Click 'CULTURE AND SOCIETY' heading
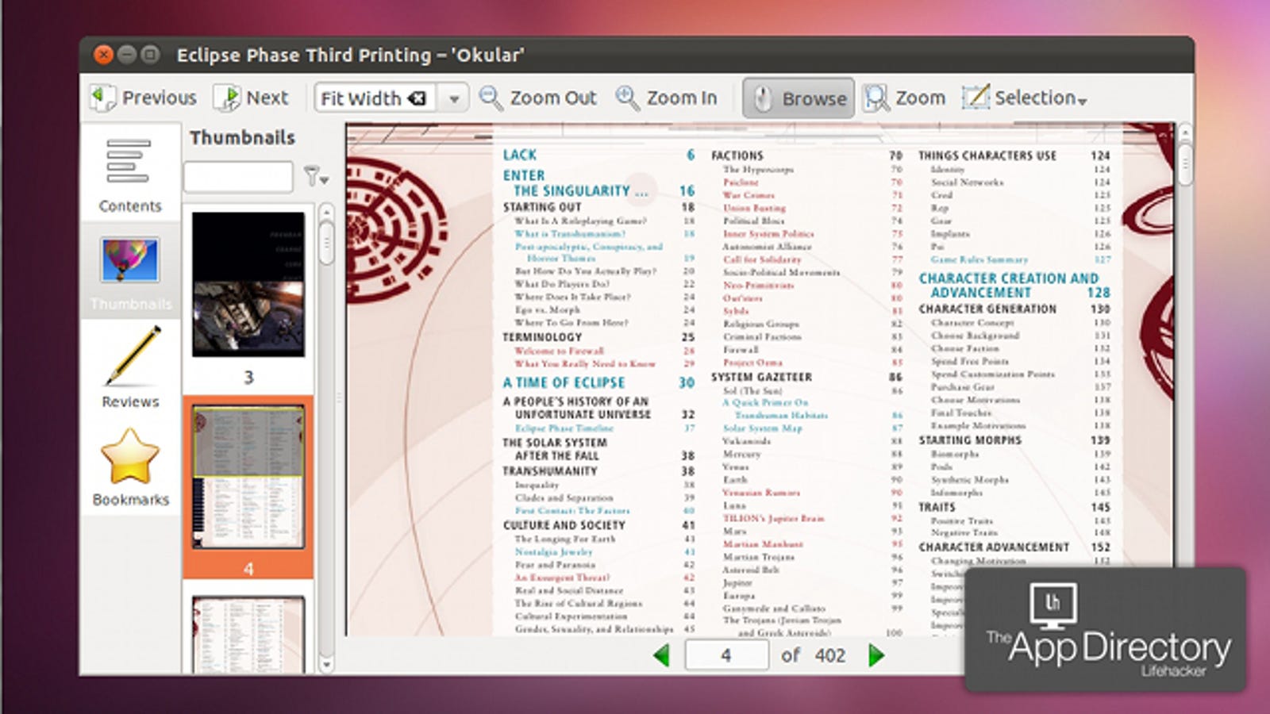 coord(564,525)
